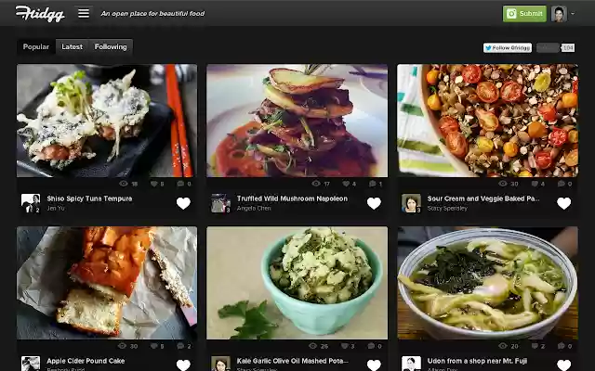
Task: Click the tagline 'An open place for beautiful food'
Action: click(152, 14)
